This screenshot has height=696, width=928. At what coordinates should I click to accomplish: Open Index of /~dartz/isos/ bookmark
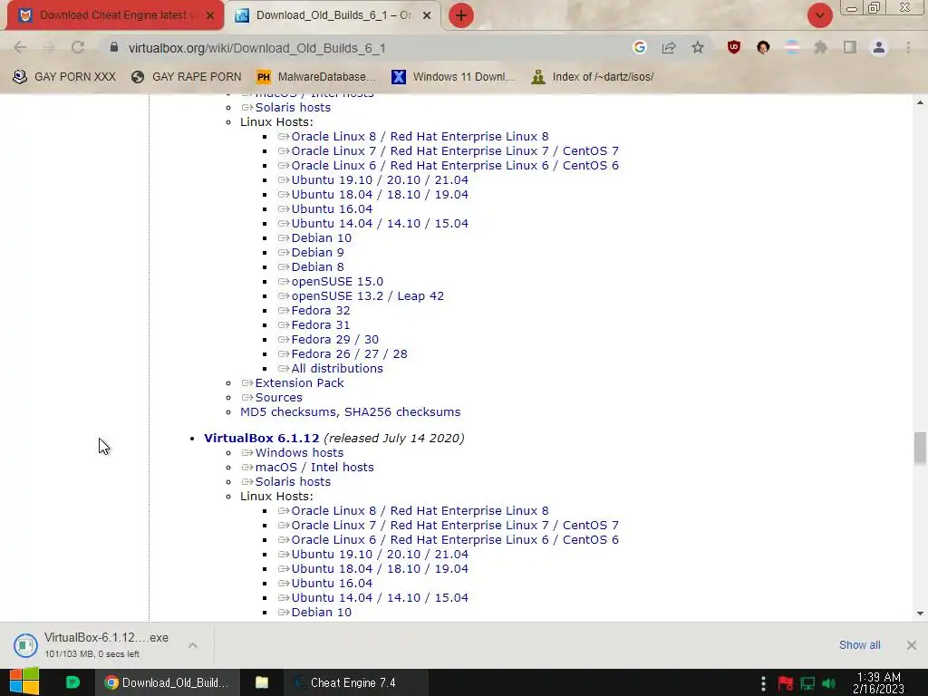pos(593,77)
